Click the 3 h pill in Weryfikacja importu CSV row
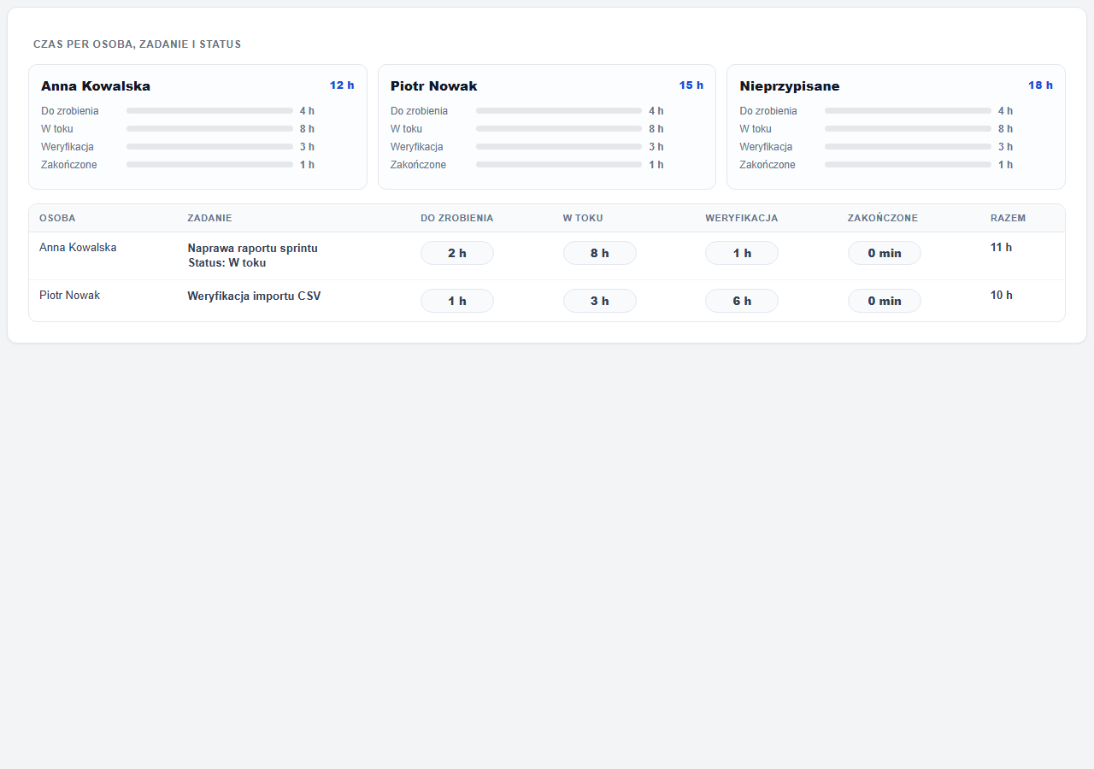This screenshot has height=769, width=1094. click(600, 301)
